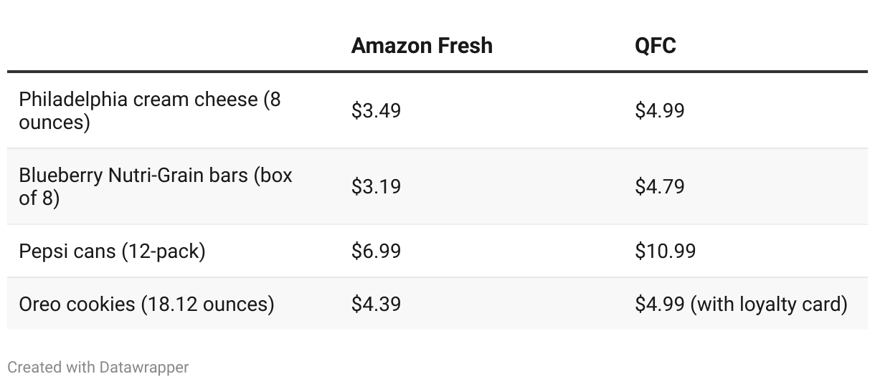Select the Oreo cookies (18.12 ounces) label
875x384 pixels.
(x=146, y=304)
